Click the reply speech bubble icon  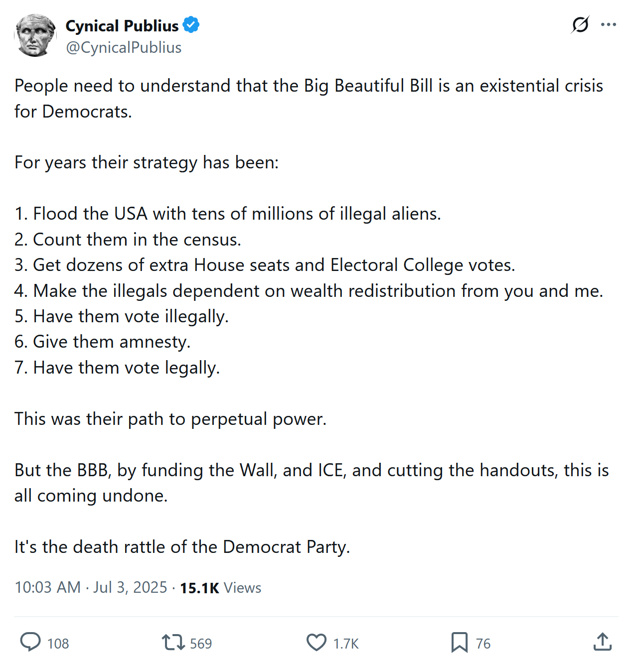tap(30, 642)
